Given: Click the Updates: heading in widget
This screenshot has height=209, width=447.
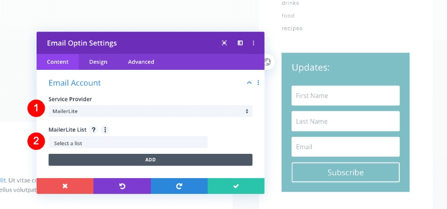Looking at the screenshot, I should pos(311,68).
